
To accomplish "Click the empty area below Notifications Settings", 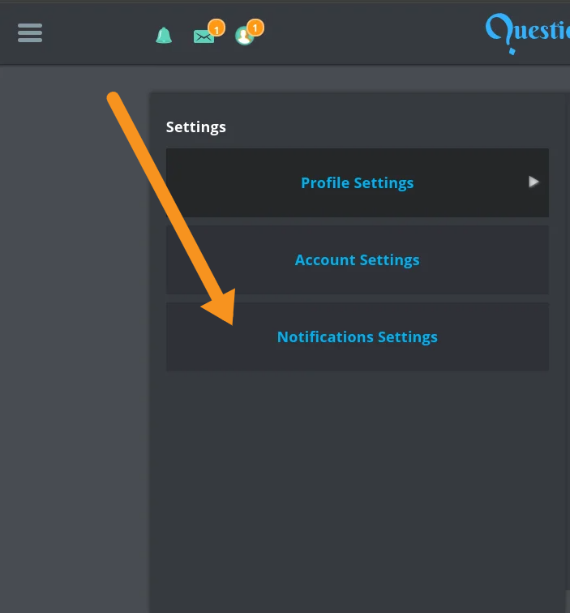I will click(358, 489).
